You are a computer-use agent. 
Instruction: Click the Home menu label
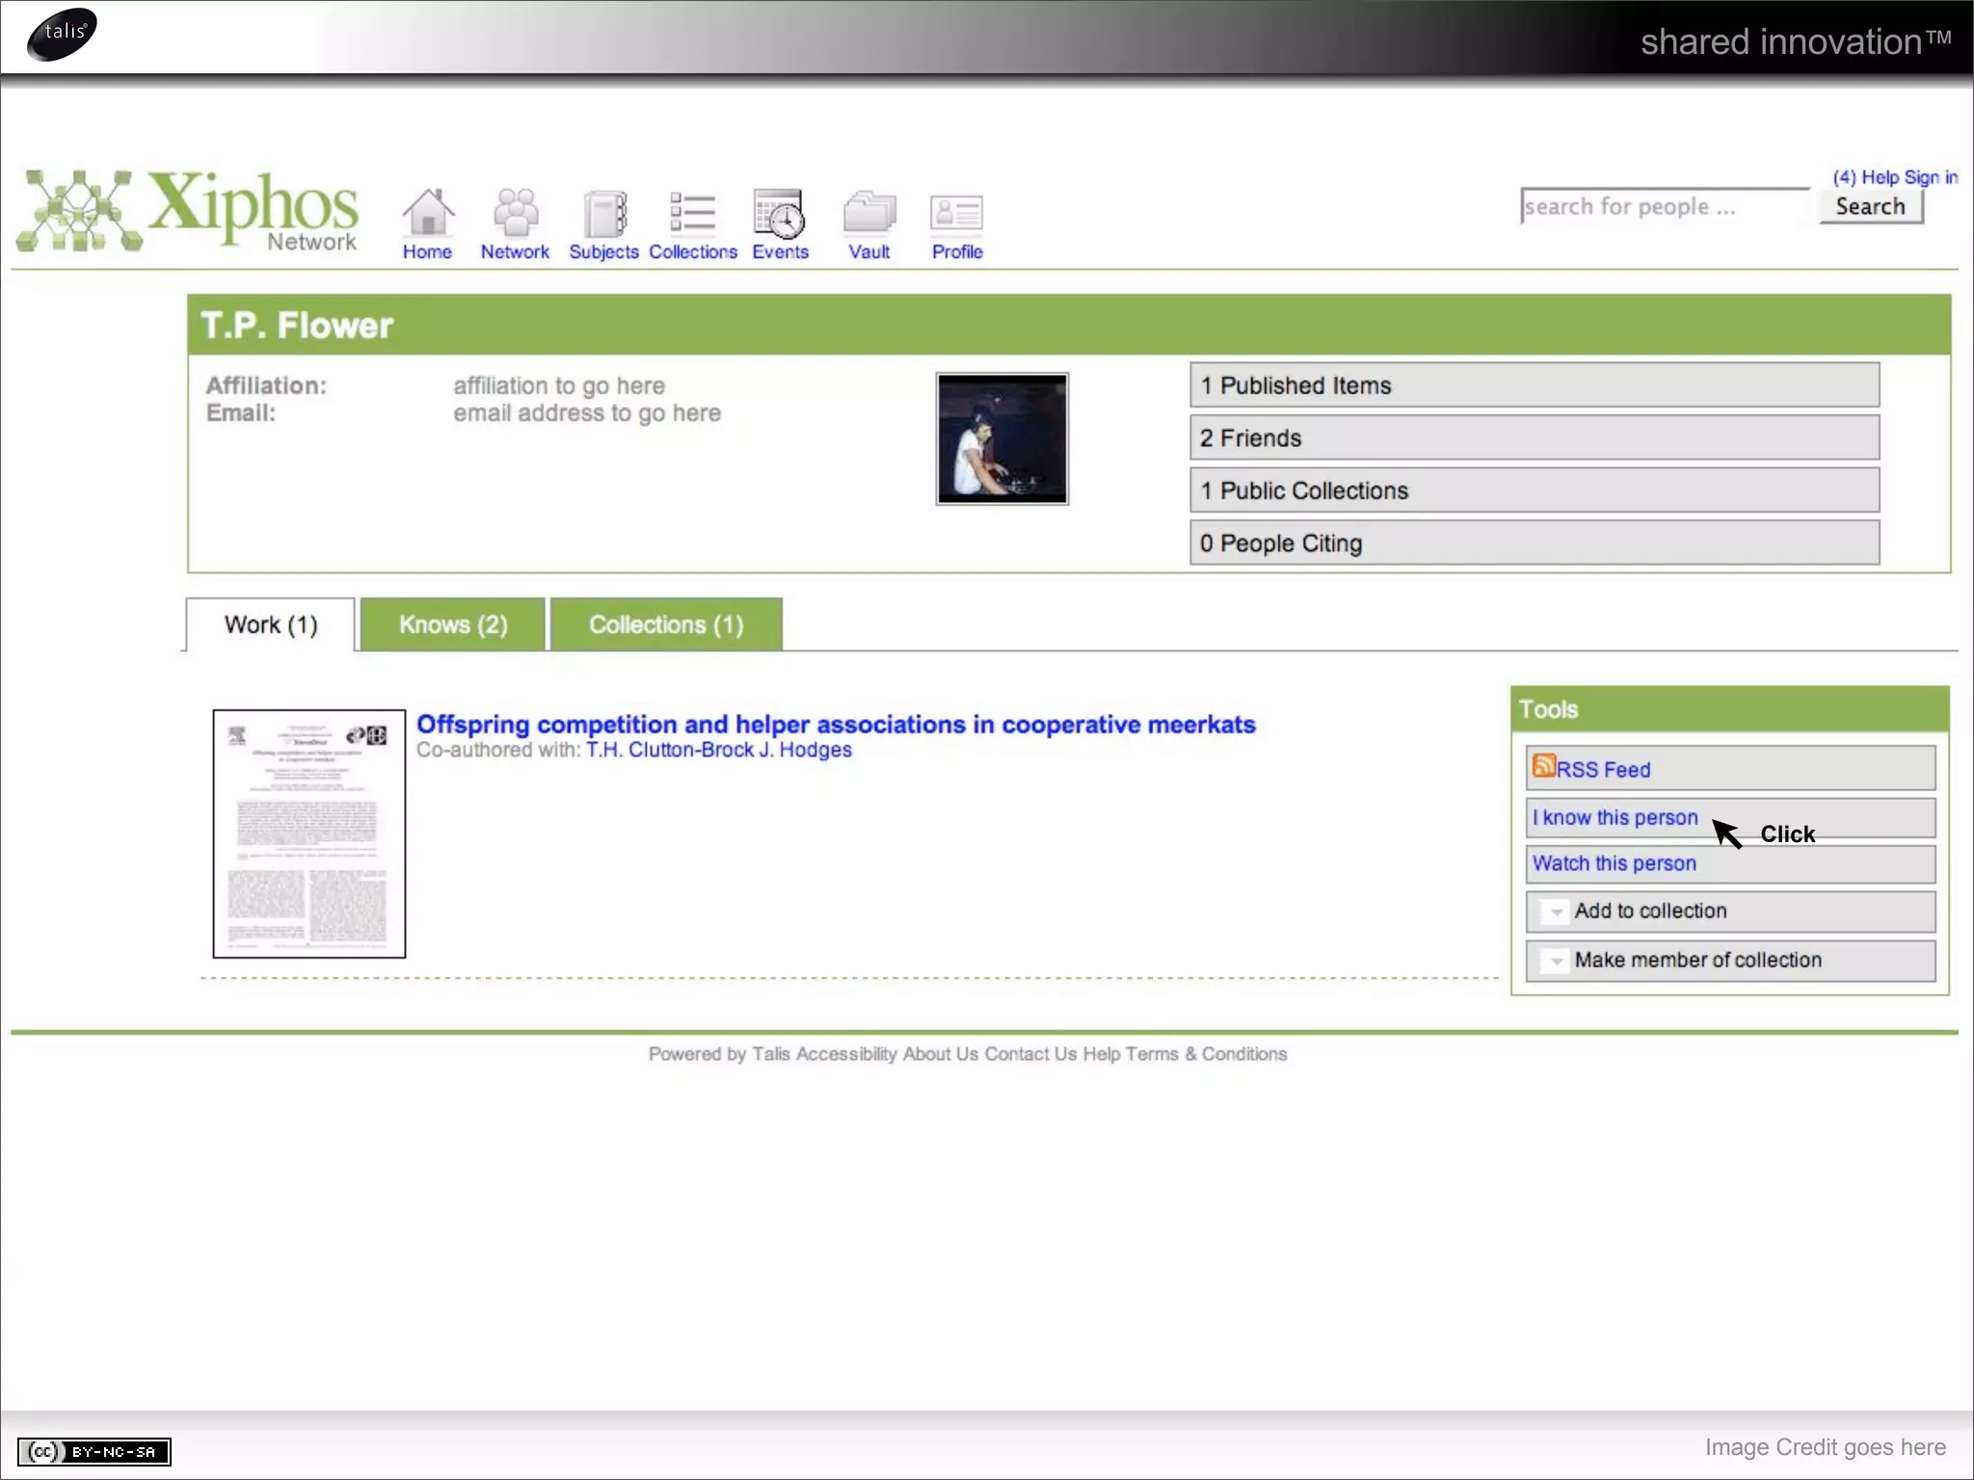pyautogui.click(x=427, y=251)
